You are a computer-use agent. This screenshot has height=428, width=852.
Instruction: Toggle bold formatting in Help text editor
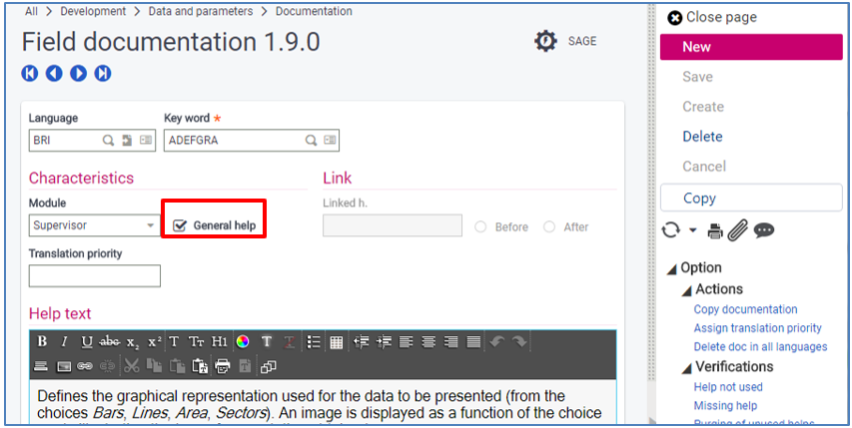coord(42,341)
